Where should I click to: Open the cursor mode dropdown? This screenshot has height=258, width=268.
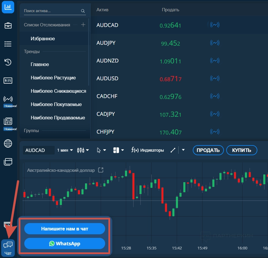(101, 150)
